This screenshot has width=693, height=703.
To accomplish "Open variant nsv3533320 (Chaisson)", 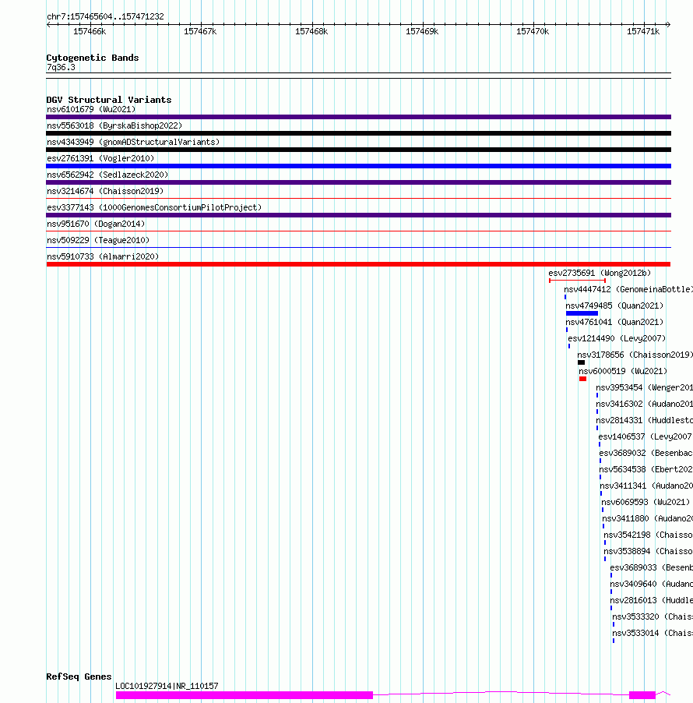I will pyautogui.click(x=653, y=617).
